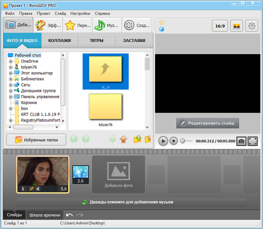Open the Слайд menu

pyautogui.click(x=60, y=13)
